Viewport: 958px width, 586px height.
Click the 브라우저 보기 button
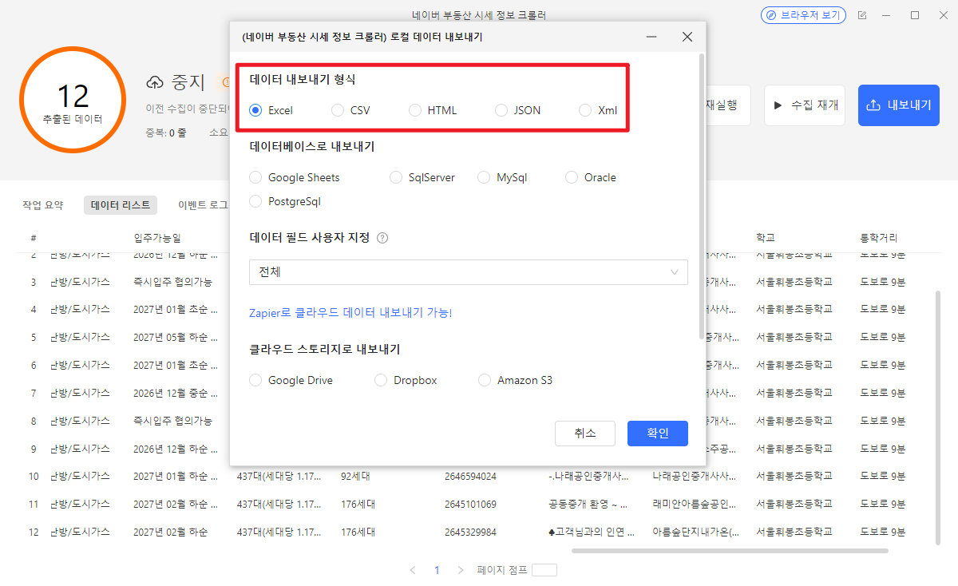click(803, 15)
